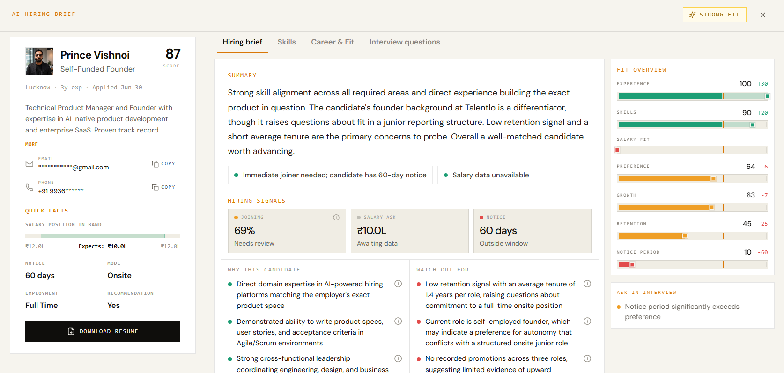Click the 'Expects: ₹10.0L' label

(x=103, y=246)
